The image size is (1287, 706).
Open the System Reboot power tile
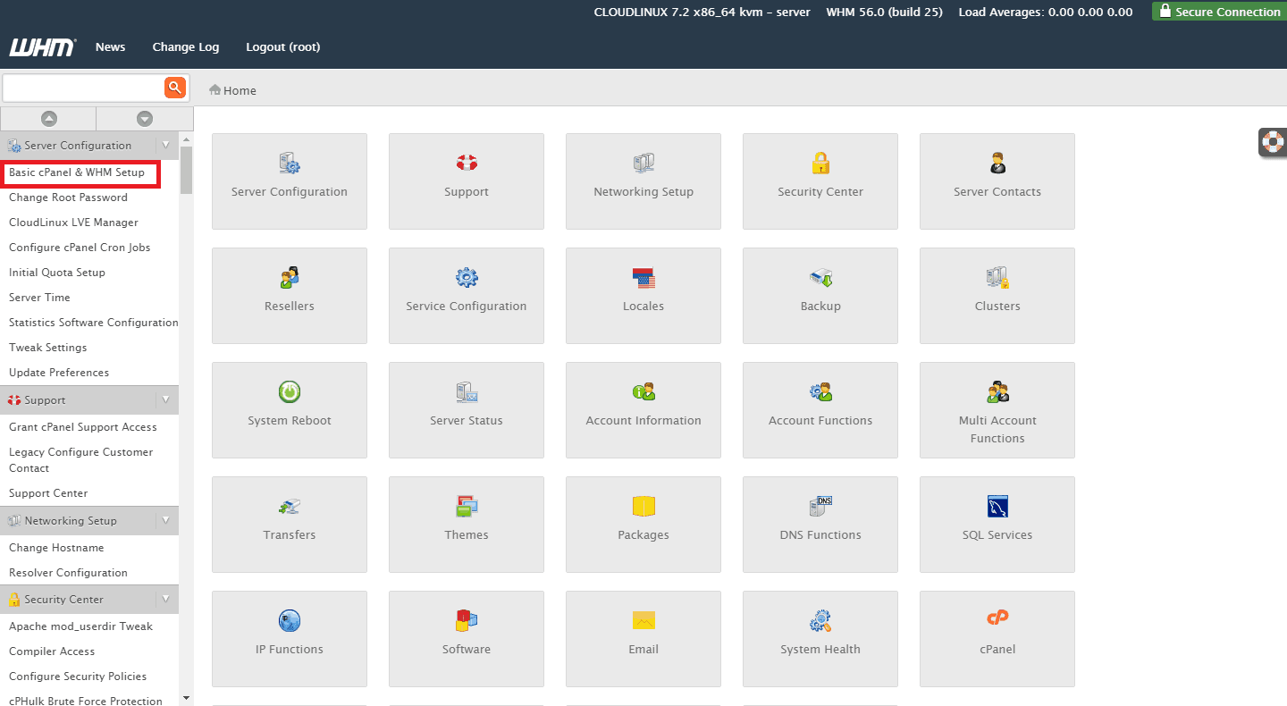[290, 410]
